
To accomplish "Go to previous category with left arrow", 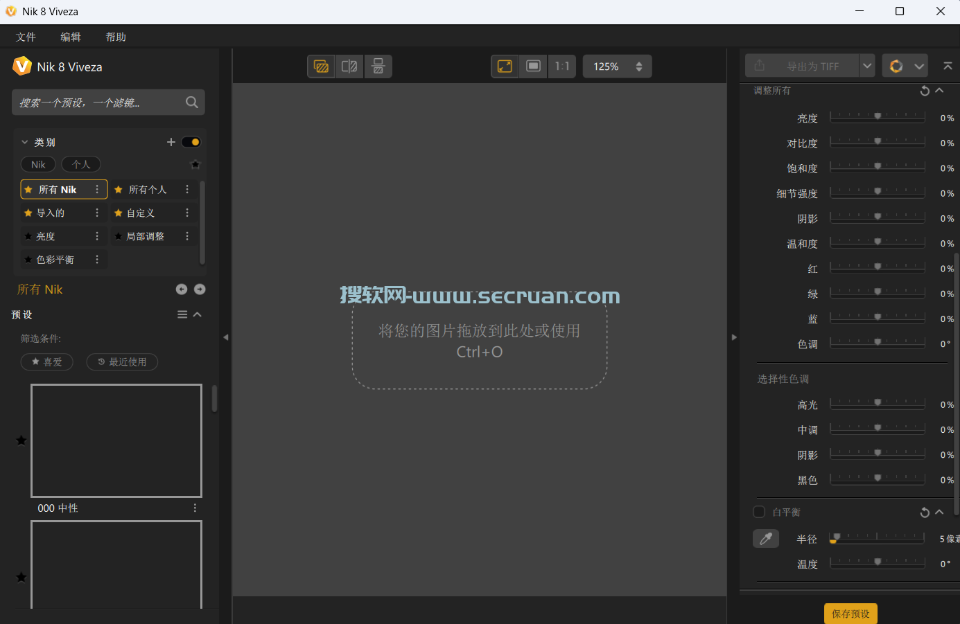I will [182, 289].
